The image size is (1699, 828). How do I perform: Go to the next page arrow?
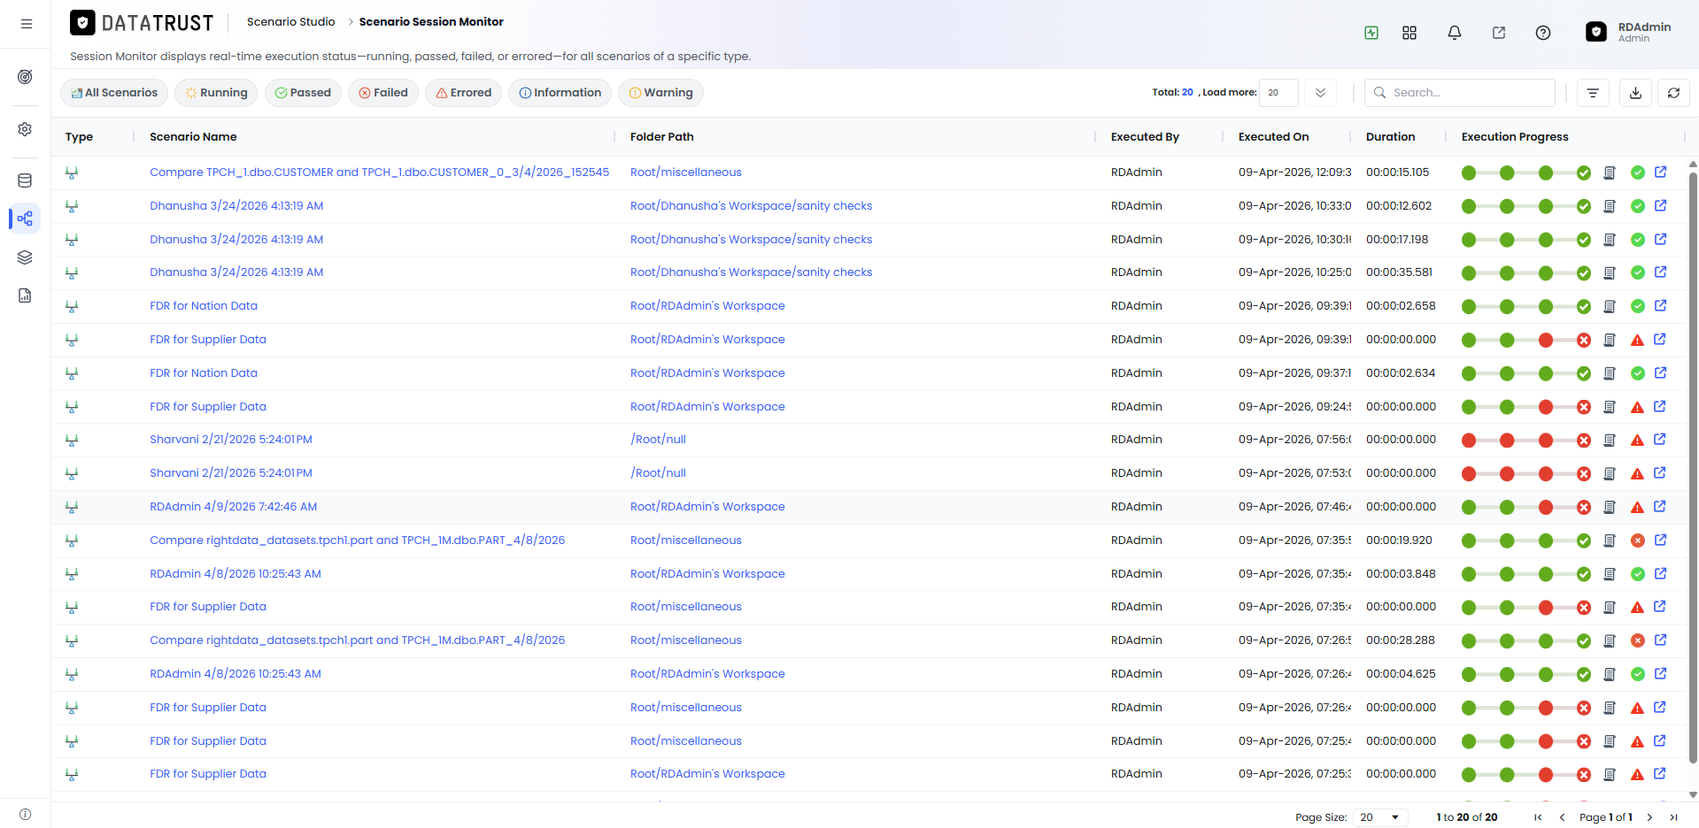pyautogui.click(x=1649, y=817)
